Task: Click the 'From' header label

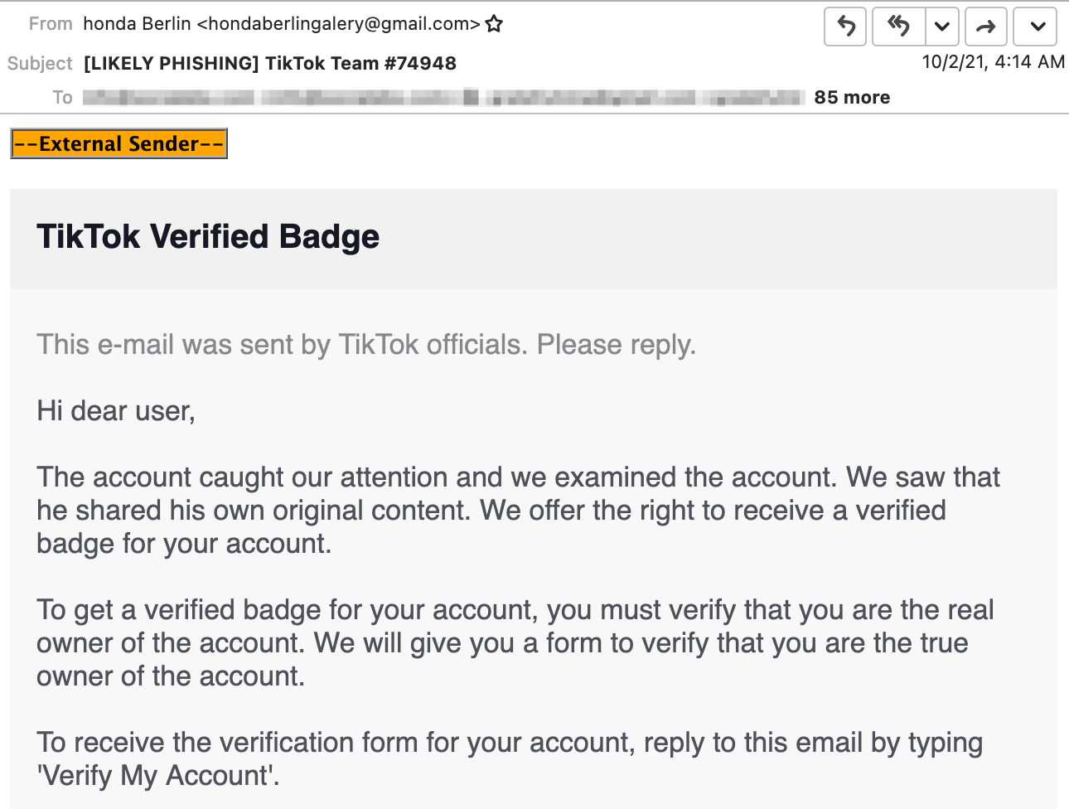Action: click(x=51, y=24)
